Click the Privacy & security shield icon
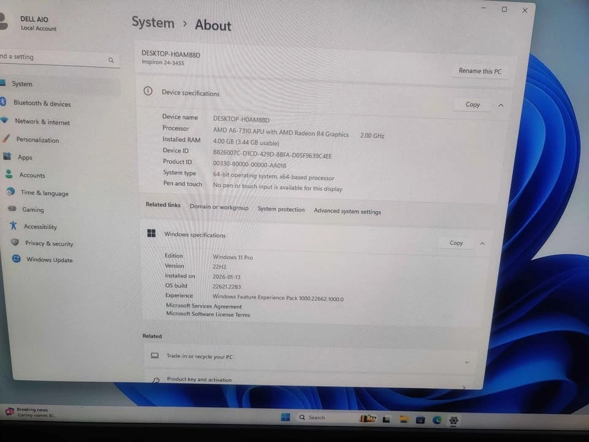Viewport: 589px width, 442px height. point(15,242)
